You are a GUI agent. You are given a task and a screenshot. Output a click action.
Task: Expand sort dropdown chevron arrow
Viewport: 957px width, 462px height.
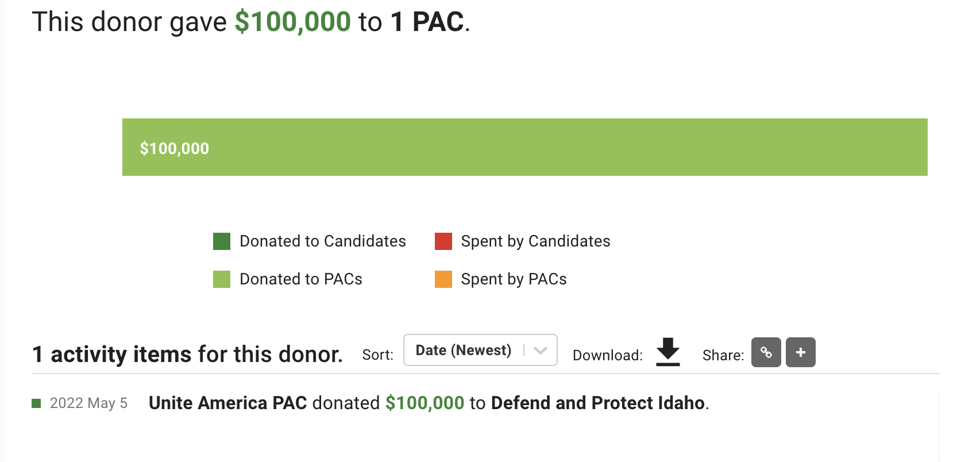tap(540, 351)
